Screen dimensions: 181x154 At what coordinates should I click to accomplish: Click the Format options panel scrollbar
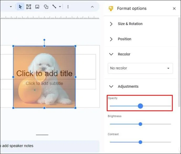(179, 62)
